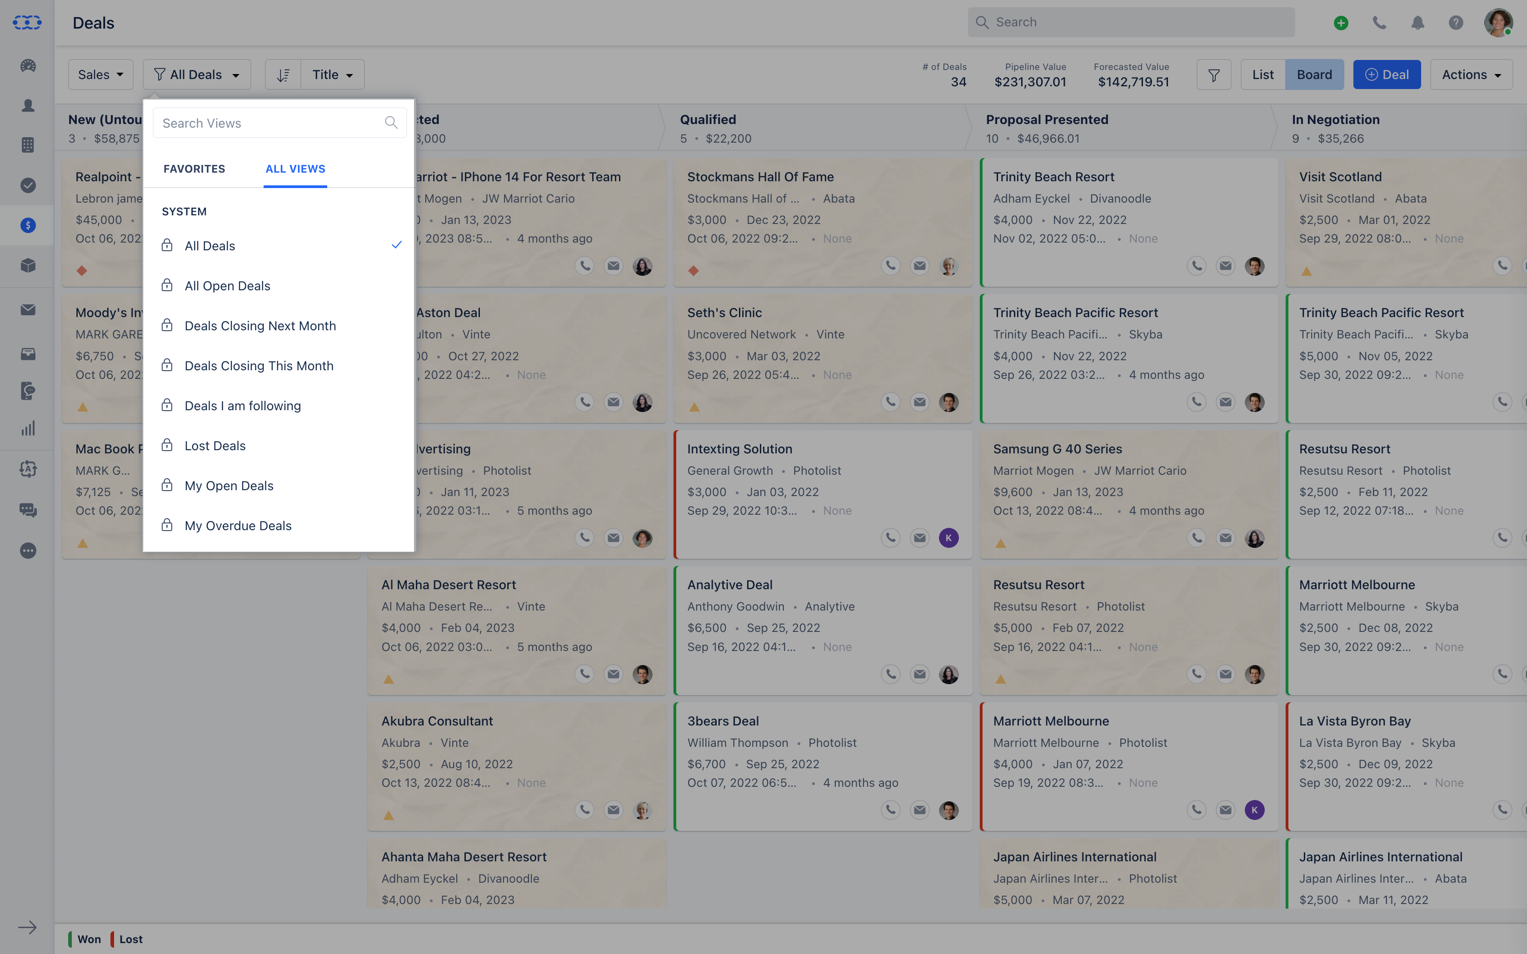Open the 3bears Deal card title
The height and width of the screenshot is (954, 1527).
pos(723,720)
